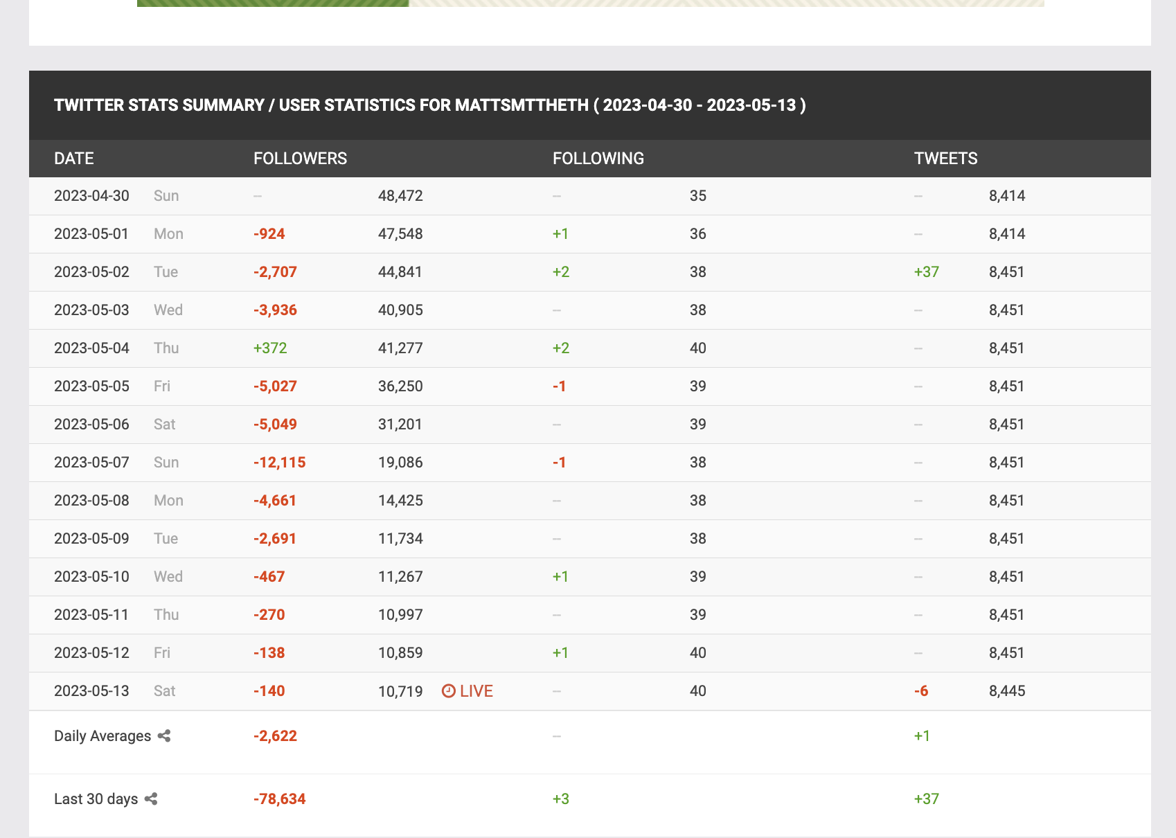This screenshot has height=838, width=1176.
Task: Click the follower count 19,086
Action: 400,463
